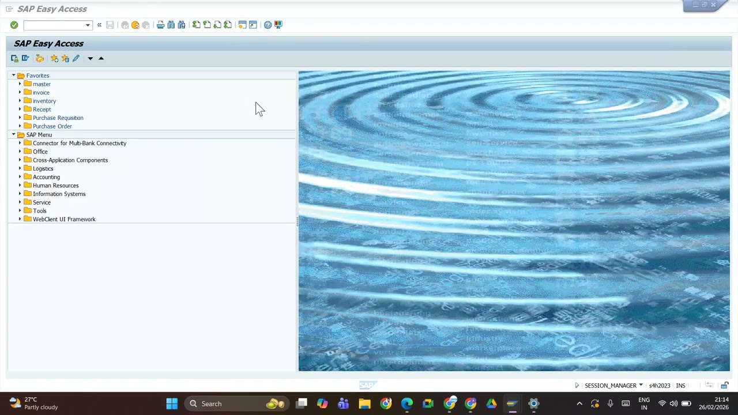The image size is (738, 415).
Task: Select the Favorites root label
Action: tap(37, 76)
